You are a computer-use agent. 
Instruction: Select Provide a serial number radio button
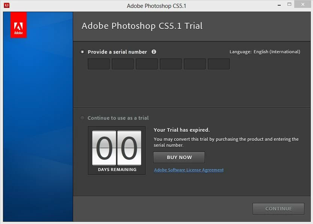click(82, 52)
